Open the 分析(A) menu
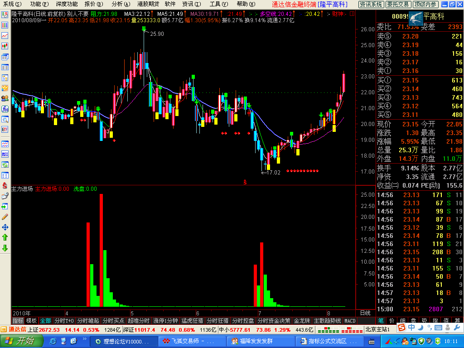This screenshot has height=348, width=464. [121, 4]
